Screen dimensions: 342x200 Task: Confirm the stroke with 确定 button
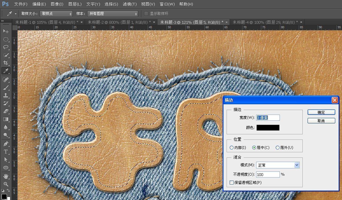(x=321, y=112)
